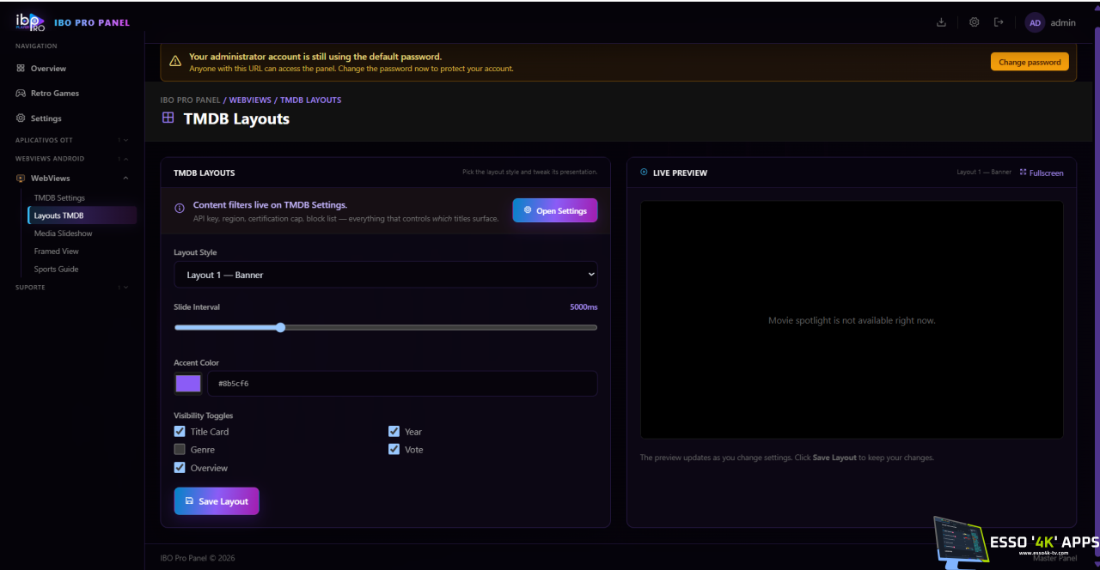Click the IBO PRO PANEL breadcrumb text

(191, 100)
